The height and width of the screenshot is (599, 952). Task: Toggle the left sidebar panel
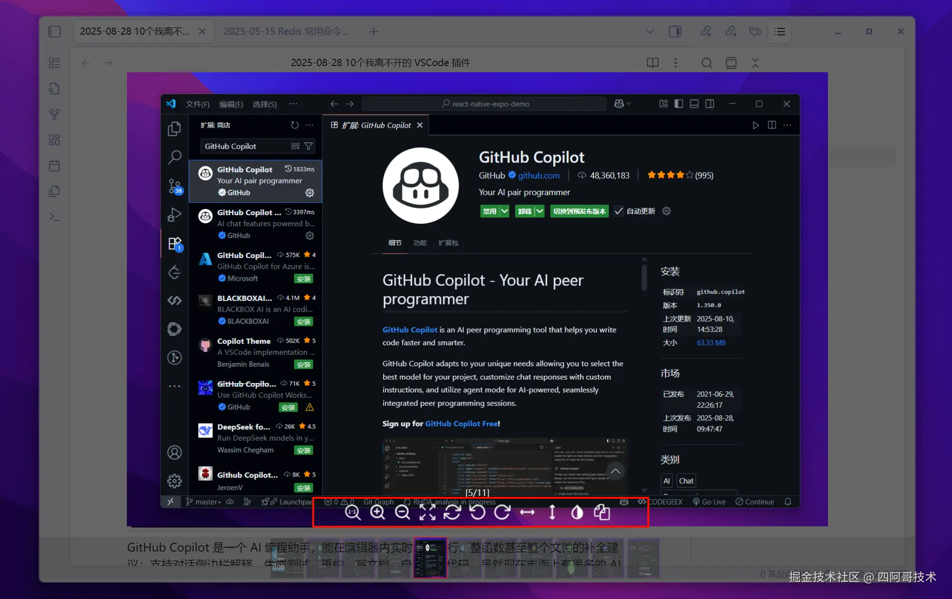pos(55,31)
